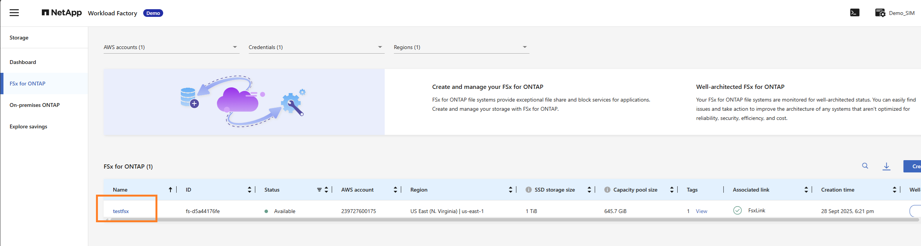
Task: Sort by the Creation time column
Action: 895,190
